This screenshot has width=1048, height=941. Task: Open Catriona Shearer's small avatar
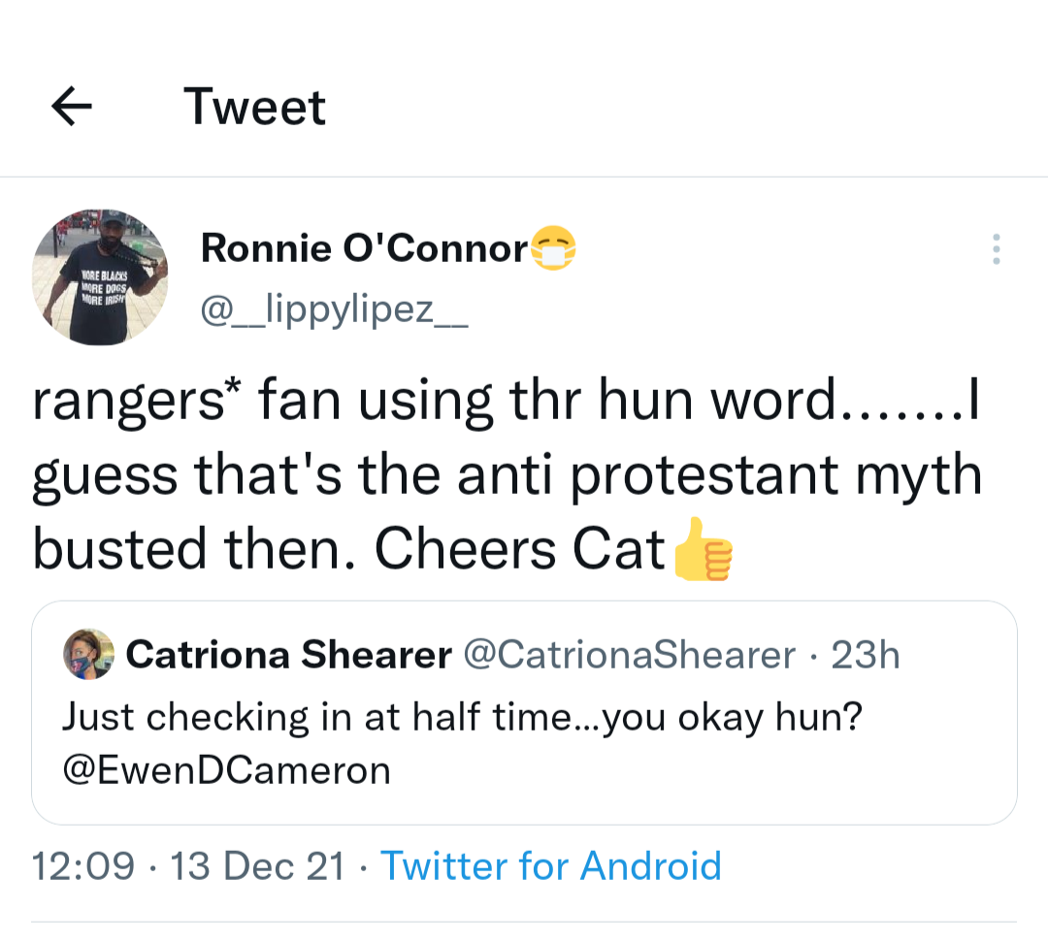coord(89,655)
